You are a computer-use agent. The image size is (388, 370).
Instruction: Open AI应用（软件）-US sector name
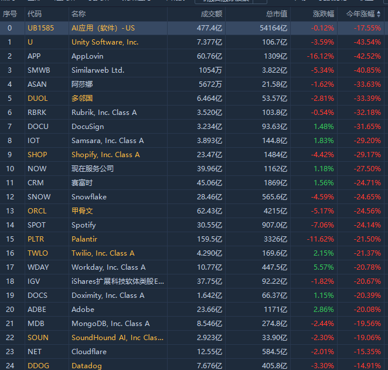coord(103,28)
